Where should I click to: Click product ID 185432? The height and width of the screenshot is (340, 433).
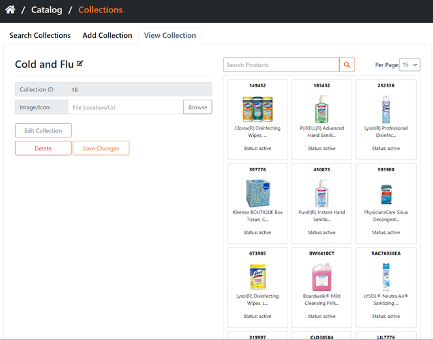pyautogui.click(x=321, y=85)
